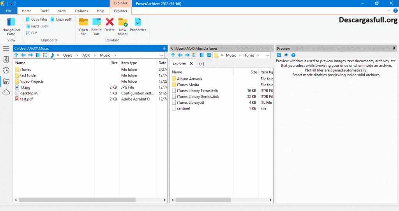
Task: Expand the iTunes pane address bar dropdown
Action: click(x=267, y=56)
